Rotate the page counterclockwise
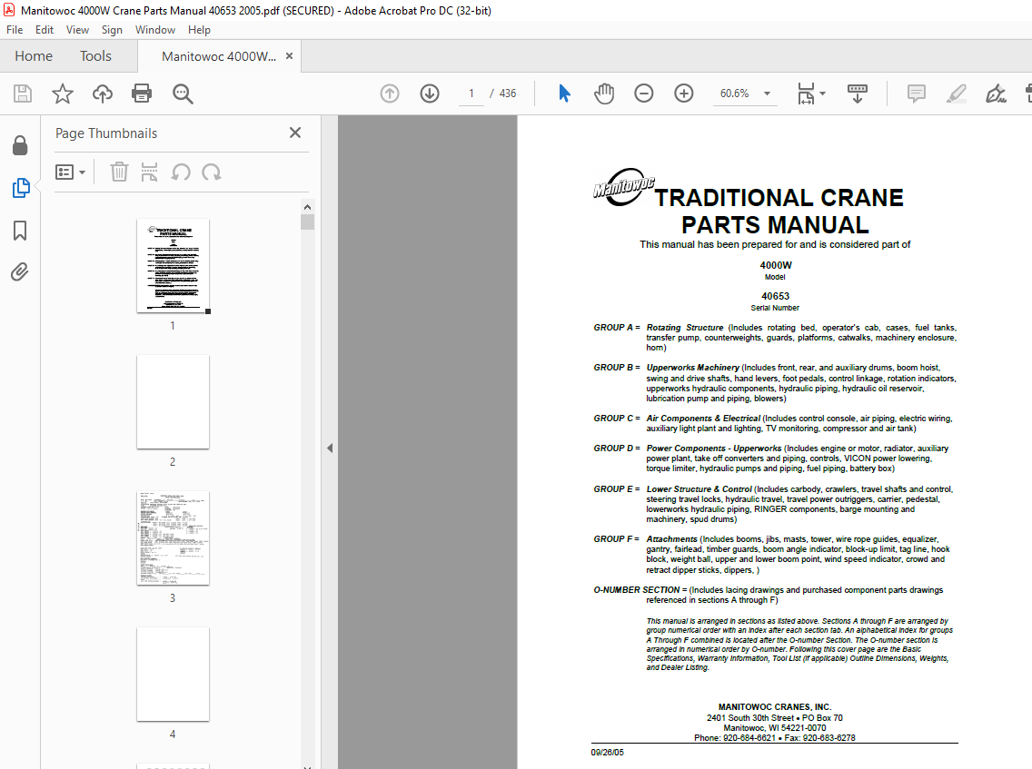Image resolution: width=1032 pixels, height=769 pixels. [181, 173]
